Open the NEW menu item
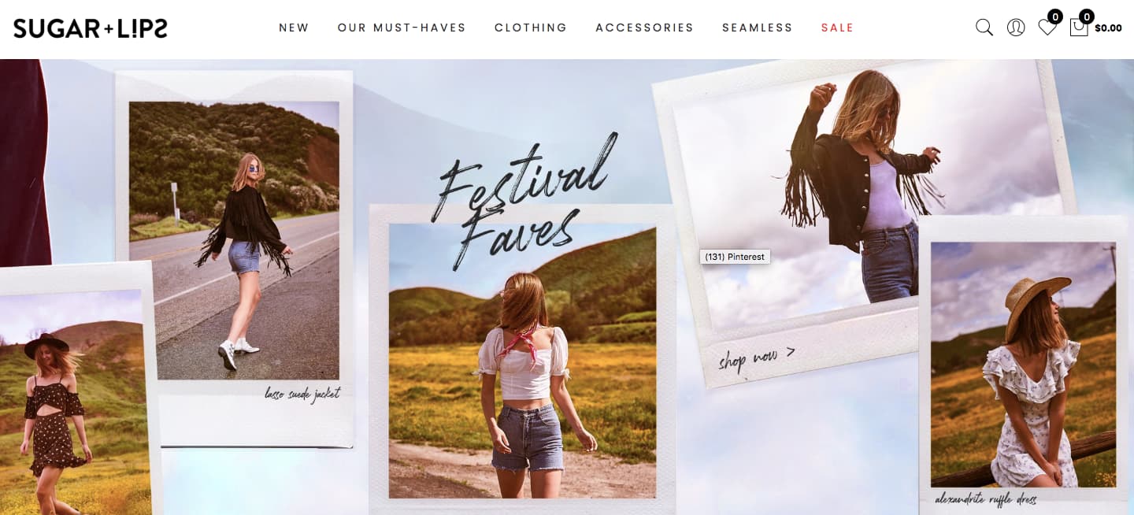Viewport: 1134px width, 515px height. coord(294,28)
